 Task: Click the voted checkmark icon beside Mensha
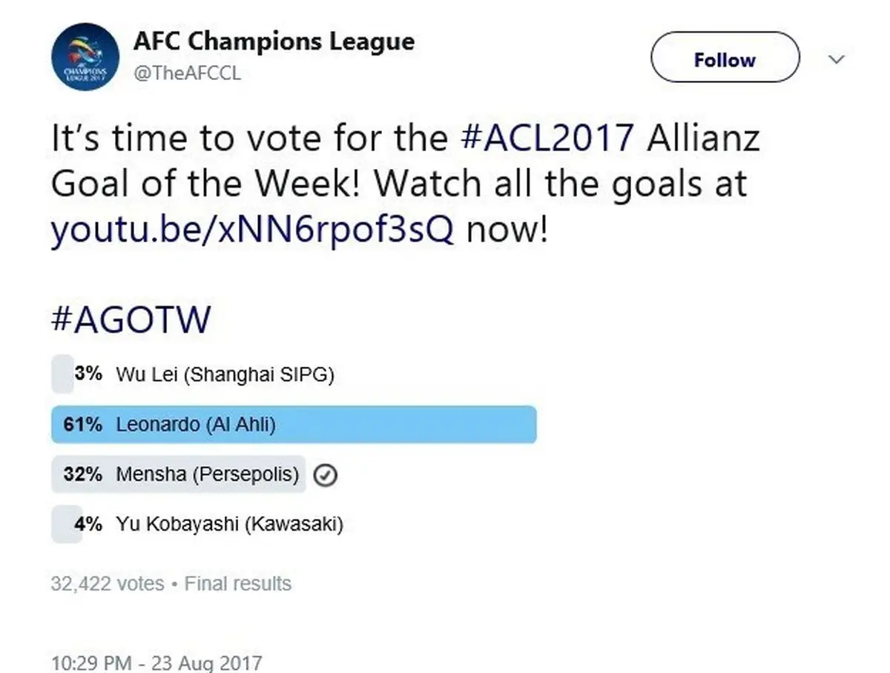click(326, 475)
